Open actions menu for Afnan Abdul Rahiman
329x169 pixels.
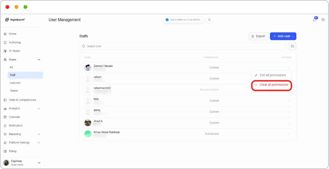[289, 134]
